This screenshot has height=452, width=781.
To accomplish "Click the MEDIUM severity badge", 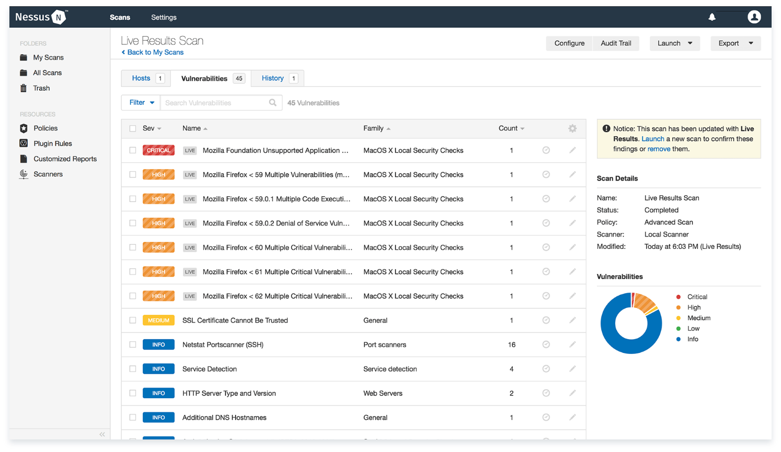I will 158,320.
